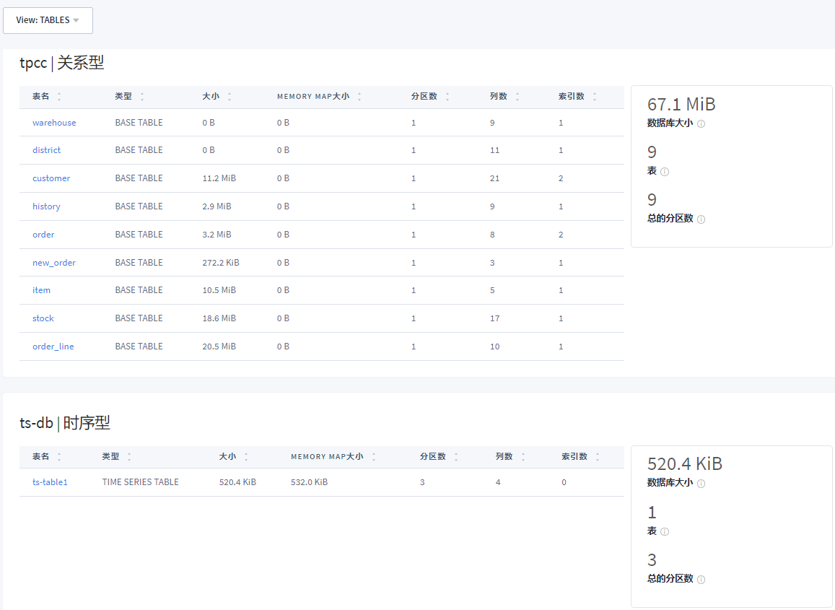Sort tpcc tables by 类型 column
Viewport: 835px width, 610px height.
[x=141, y=97]
